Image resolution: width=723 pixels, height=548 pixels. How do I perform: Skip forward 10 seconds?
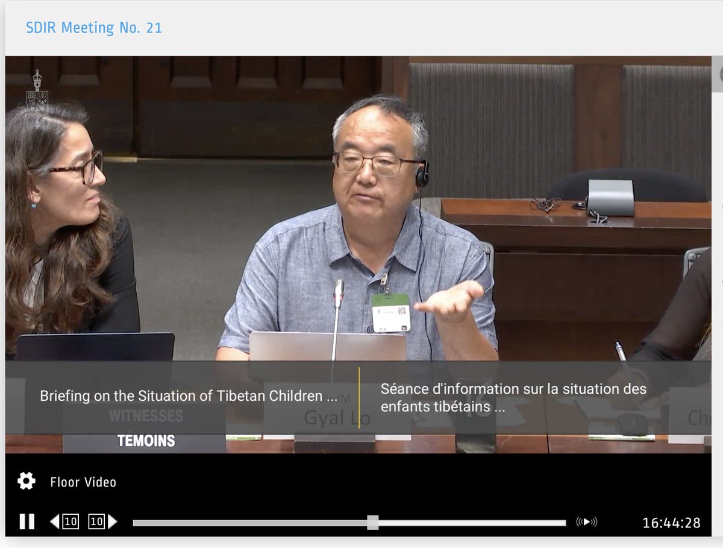tap(103, 521)
